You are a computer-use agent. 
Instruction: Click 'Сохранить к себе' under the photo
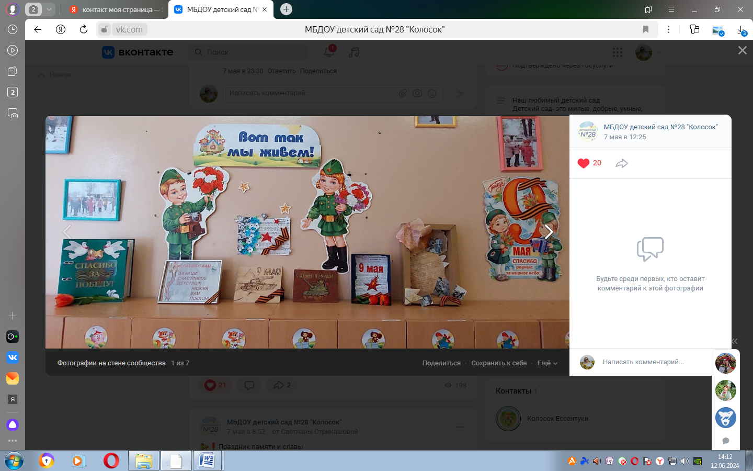click(x=499, y=363)
